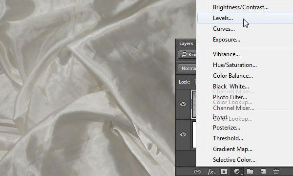Open Color Balance adjustment
The width and height of the screenshot is (293, 176).
point(233,76)
